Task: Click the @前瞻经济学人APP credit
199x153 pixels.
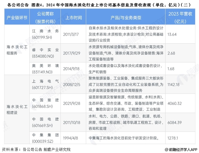Action: click(181, 150)
